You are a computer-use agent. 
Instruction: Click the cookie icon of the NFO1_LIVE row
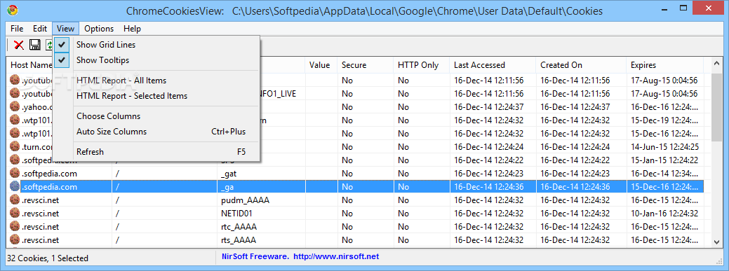(15, 93)
